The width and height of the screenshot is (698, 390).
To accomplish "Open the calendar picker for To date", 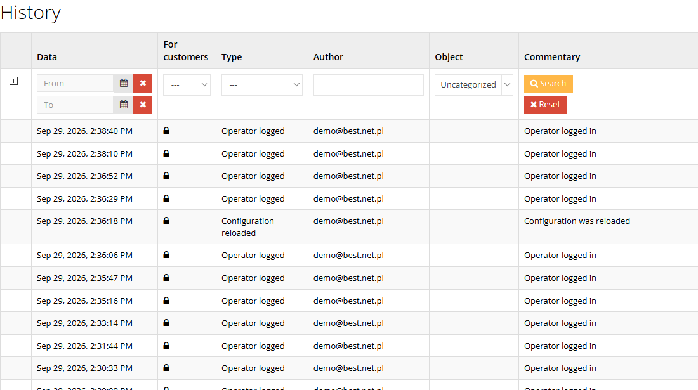I will tap(123, 105).
